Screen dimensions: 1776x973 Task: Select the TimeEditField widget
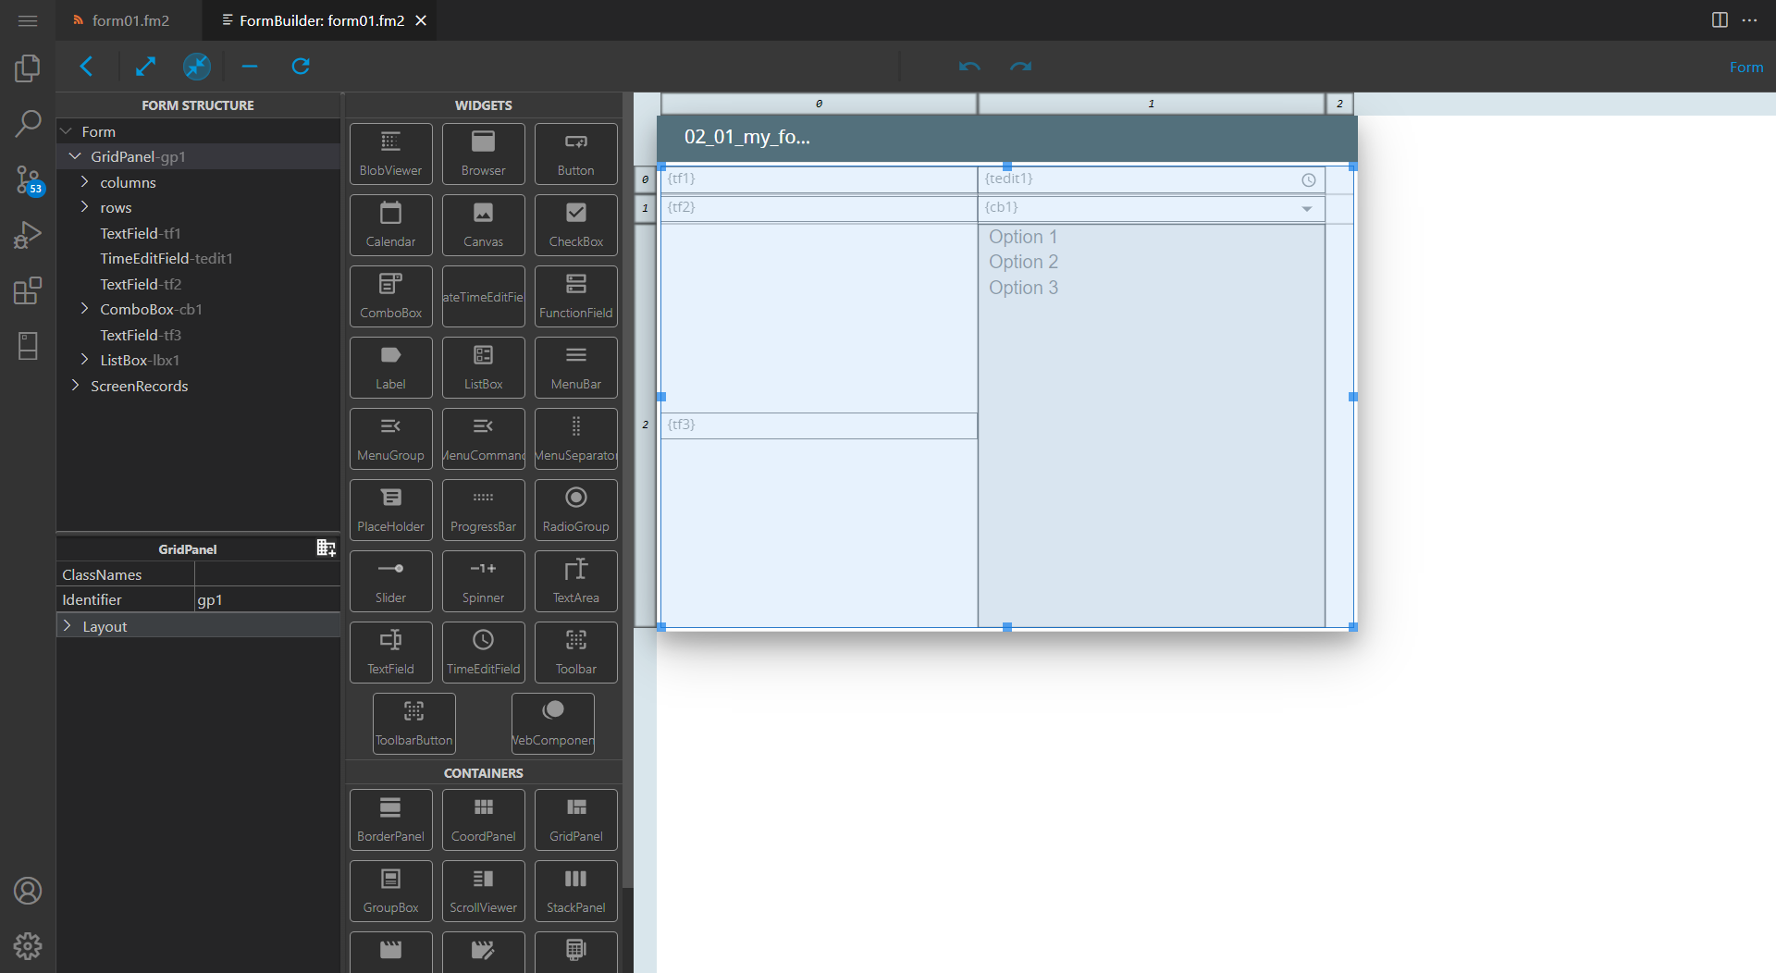click(x=483, y=652)
